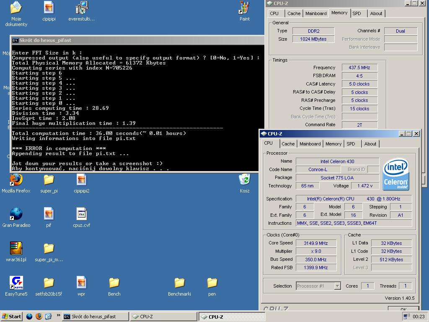
Task: Open the super_pi folder
Action: click(49, 179)
